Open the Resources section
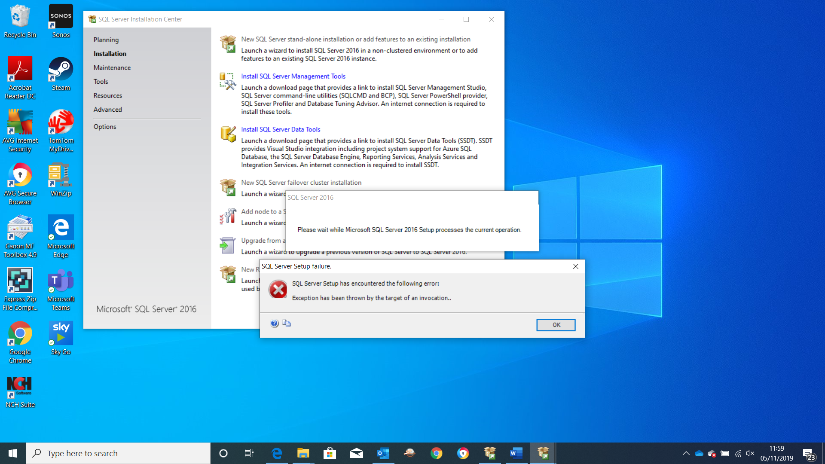Viewport: 825px width, 464px height. (x=107, y=95)
